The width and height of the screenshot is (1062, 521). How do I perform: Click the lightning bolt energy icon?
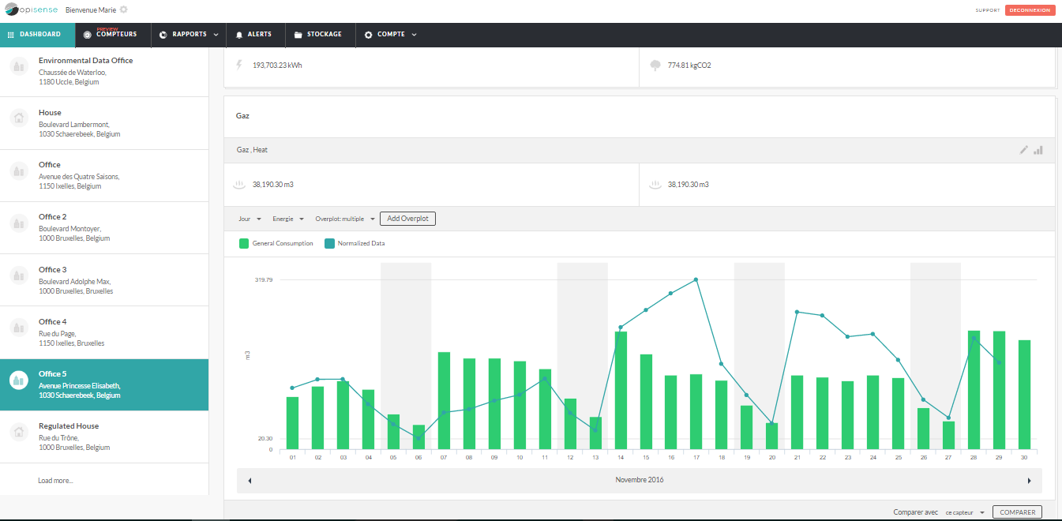240,65
